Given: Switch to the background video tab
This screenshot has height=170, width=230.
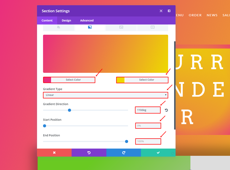Looking at the screenshot, I should tap(153, 27).
